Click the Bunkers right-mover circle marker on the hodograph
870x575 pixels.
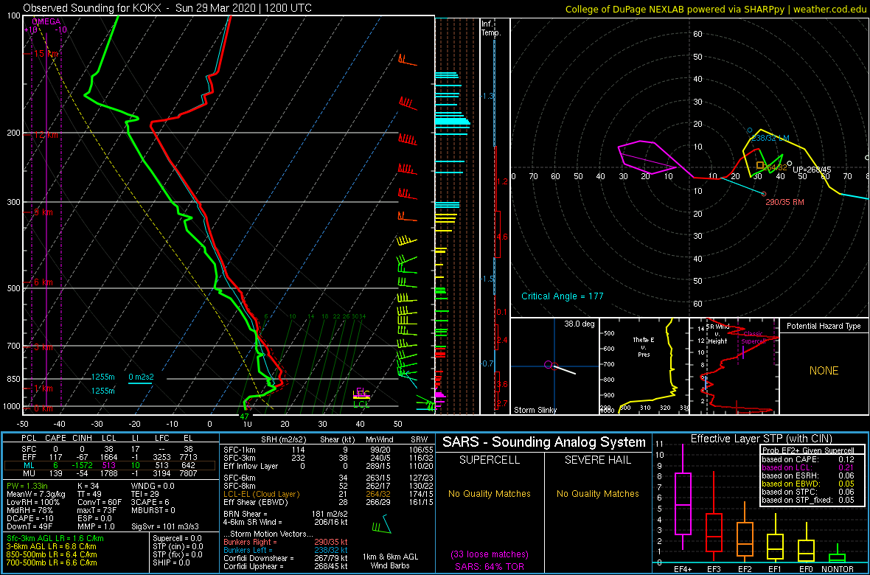pos(764,194)
